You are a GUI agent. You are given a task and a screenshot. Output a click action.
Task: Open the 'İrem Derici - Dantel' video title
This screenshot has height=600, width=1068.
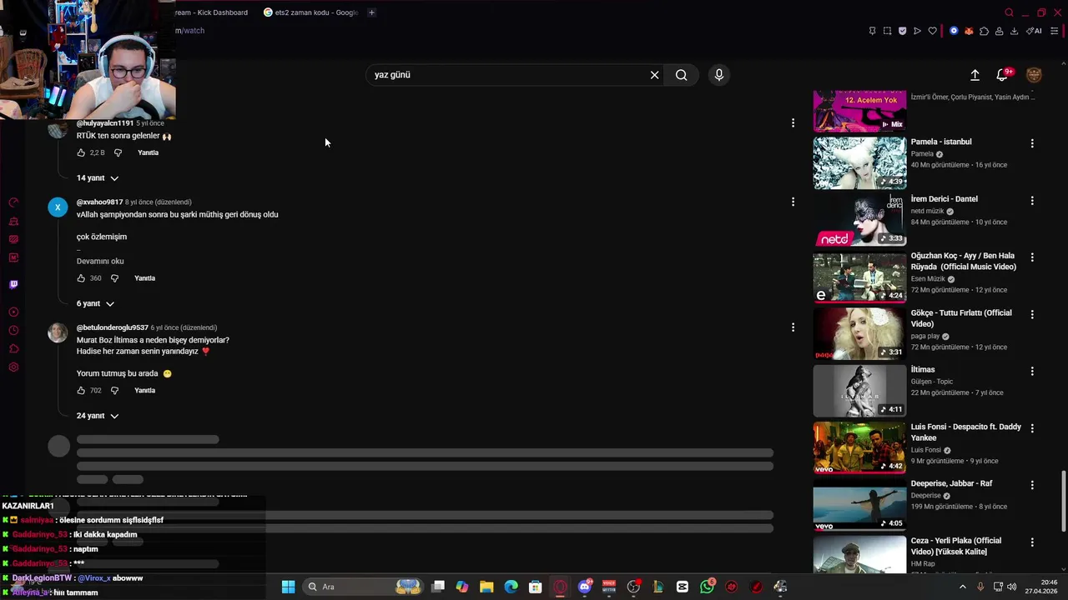tap(944, 199)
